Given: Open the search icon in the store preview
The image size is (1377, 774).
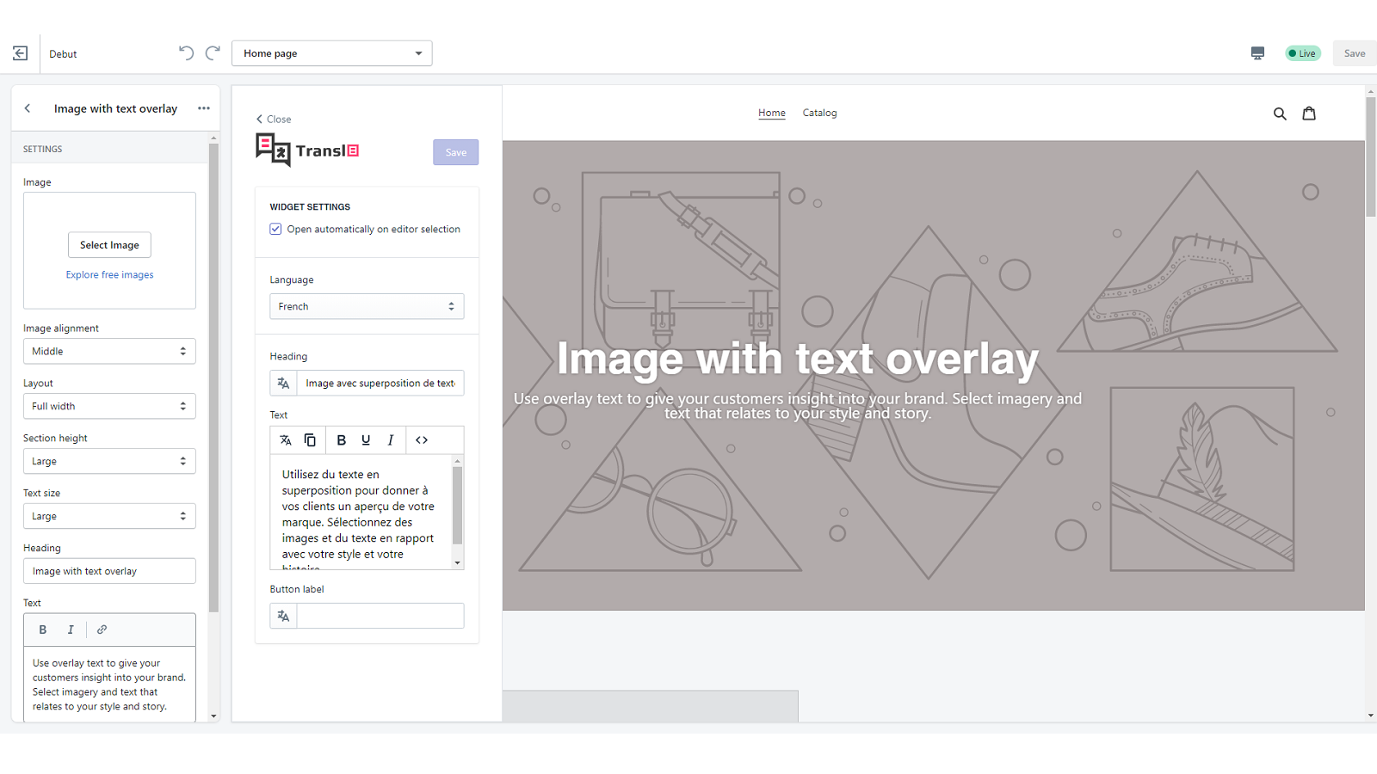Looking at the screenshot, I should coord(1280,113).
